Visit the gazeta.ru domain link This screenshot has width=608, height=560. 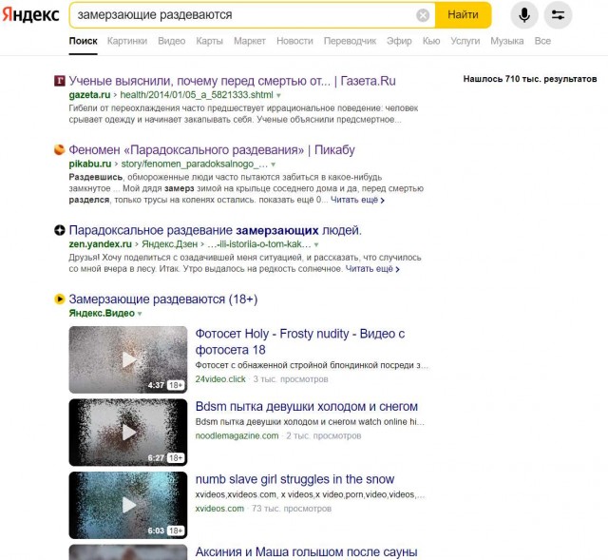coord(89,95)
